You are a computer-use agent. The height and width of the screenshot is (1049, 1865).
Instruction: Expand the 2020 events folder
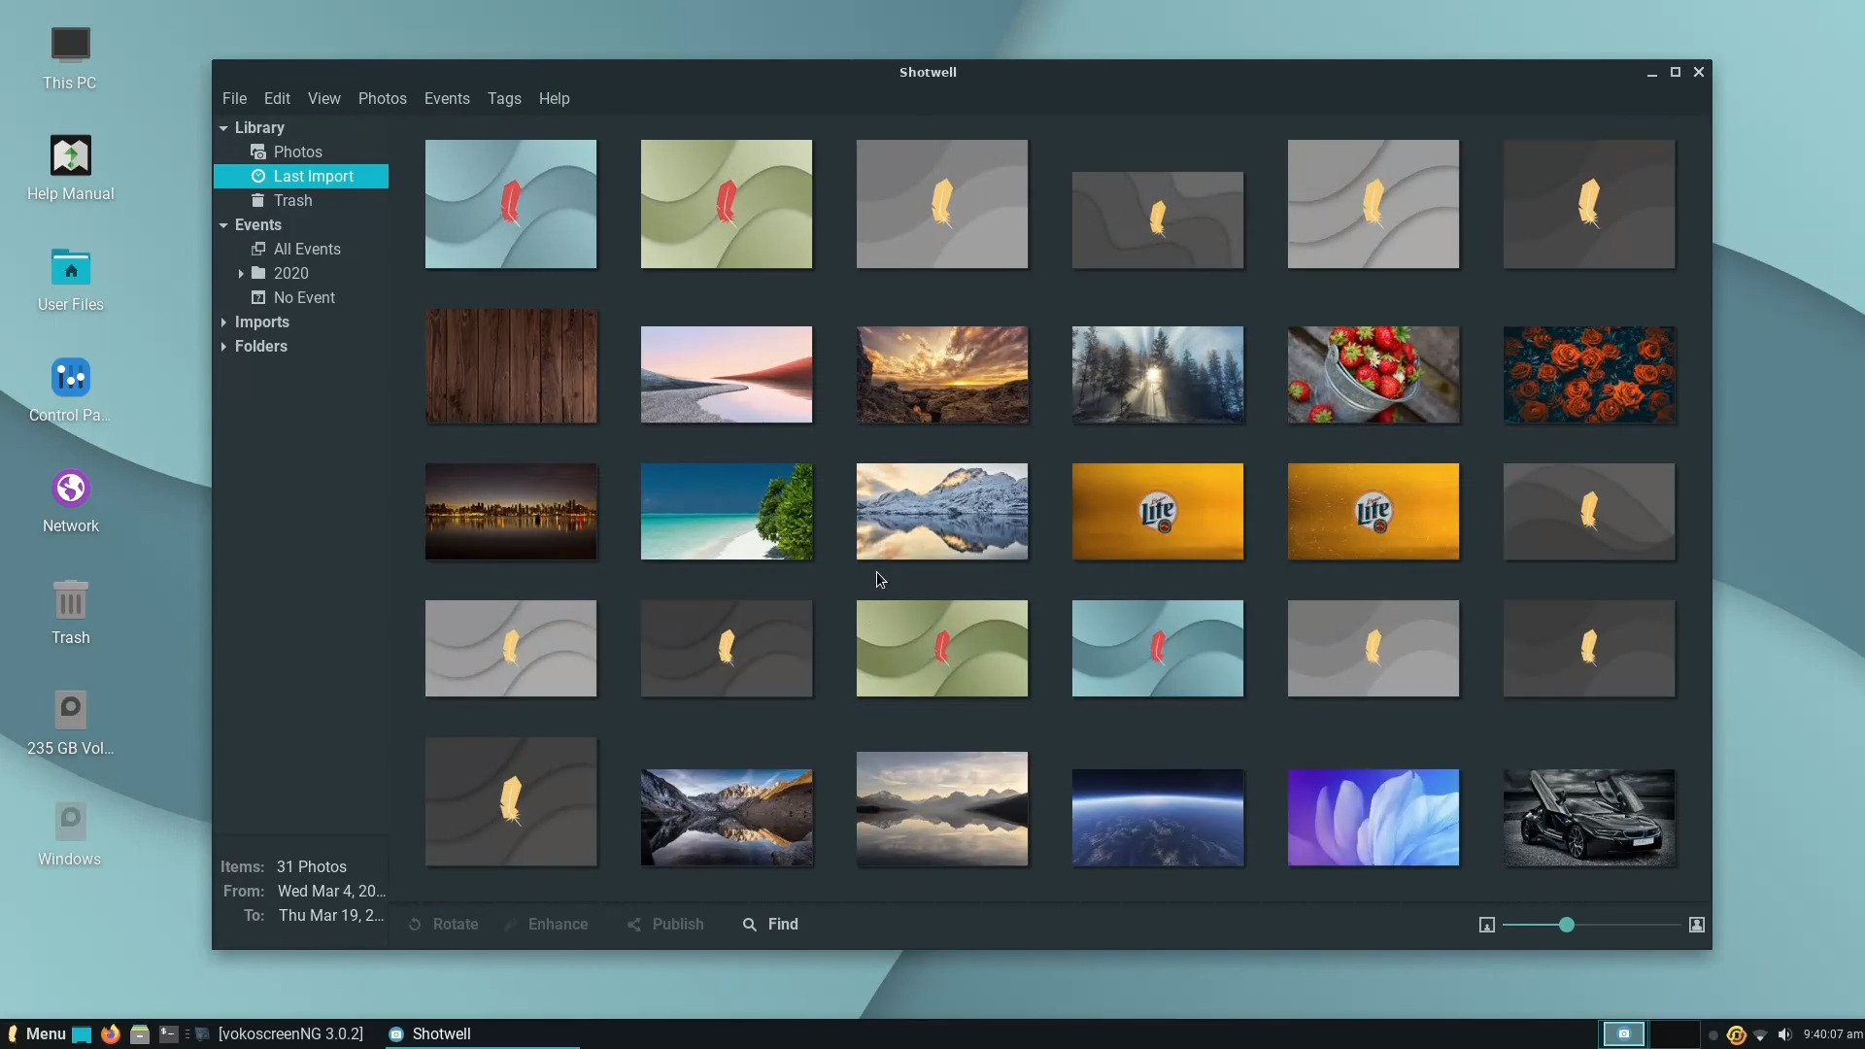point(241,273)
